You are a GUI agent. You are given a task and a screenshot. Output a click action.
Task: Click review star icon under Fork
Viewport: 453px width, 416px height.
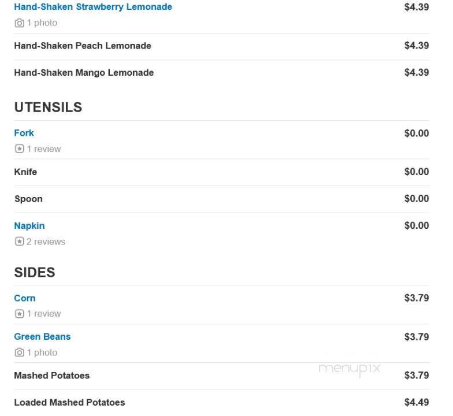[x=20, y=149]
